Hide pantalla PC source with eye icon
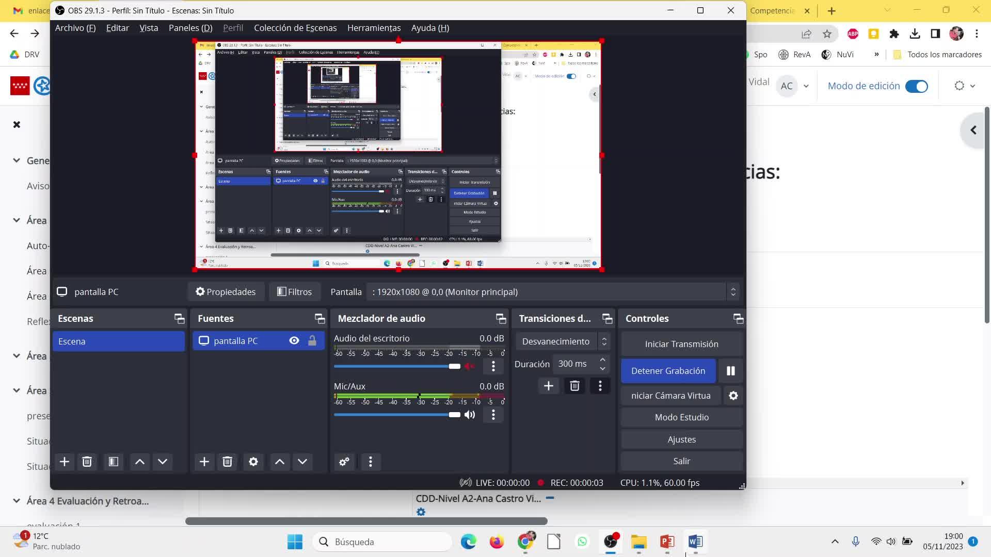Image resolution: width=991 pixels, height=557 pixels. pos(294,340)
